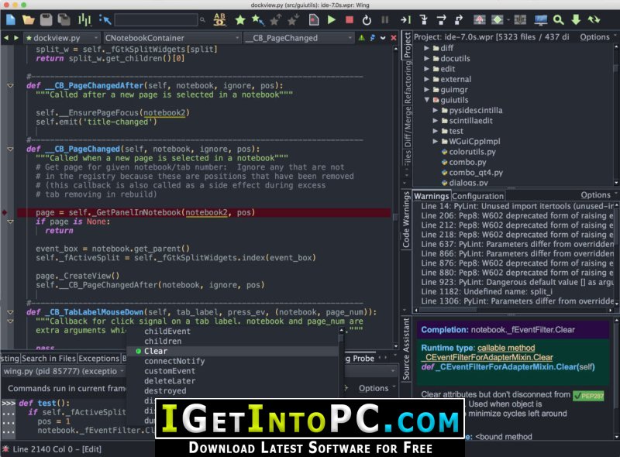Open the Code Warnings vertical tab
This screenshot has height=457, width=620.
[x=406, y=220]
